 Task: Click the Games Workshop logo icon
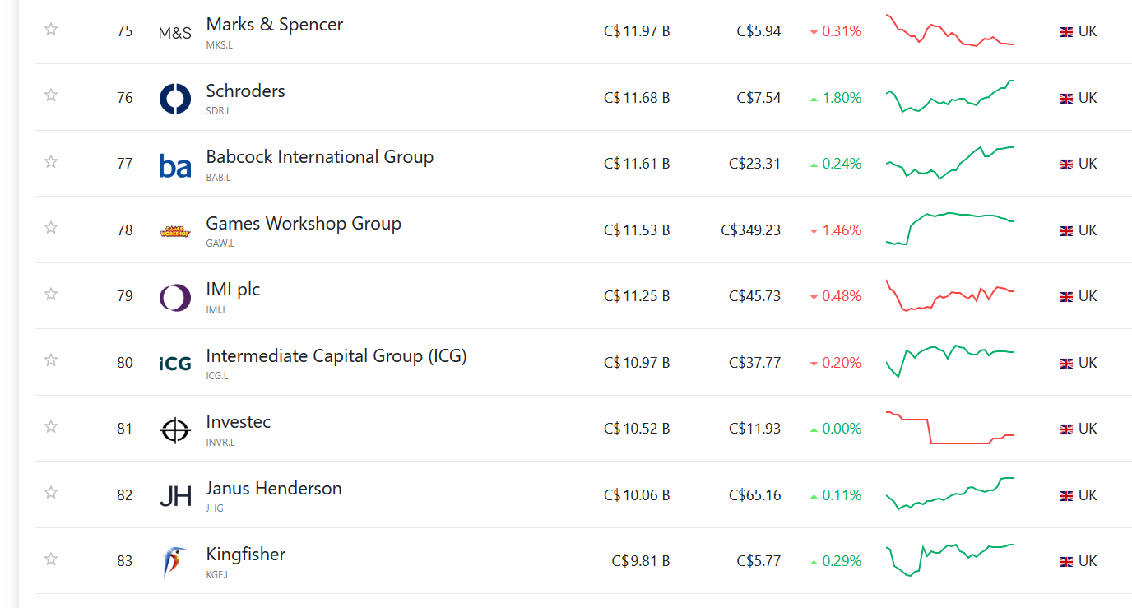pyautogui.click(x=175, y=231)
